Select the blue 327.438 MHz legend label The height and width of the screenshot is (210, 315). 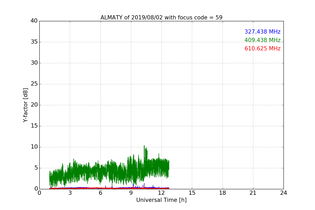(262, 32)
